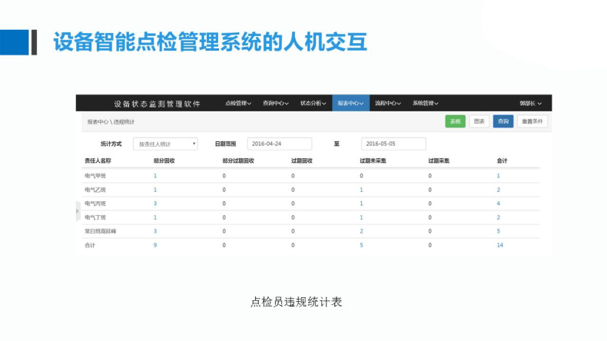Open the 查询中心 navigation menu
The height and width of the screenshot is (341, 607).
click(x=275, y=103)
